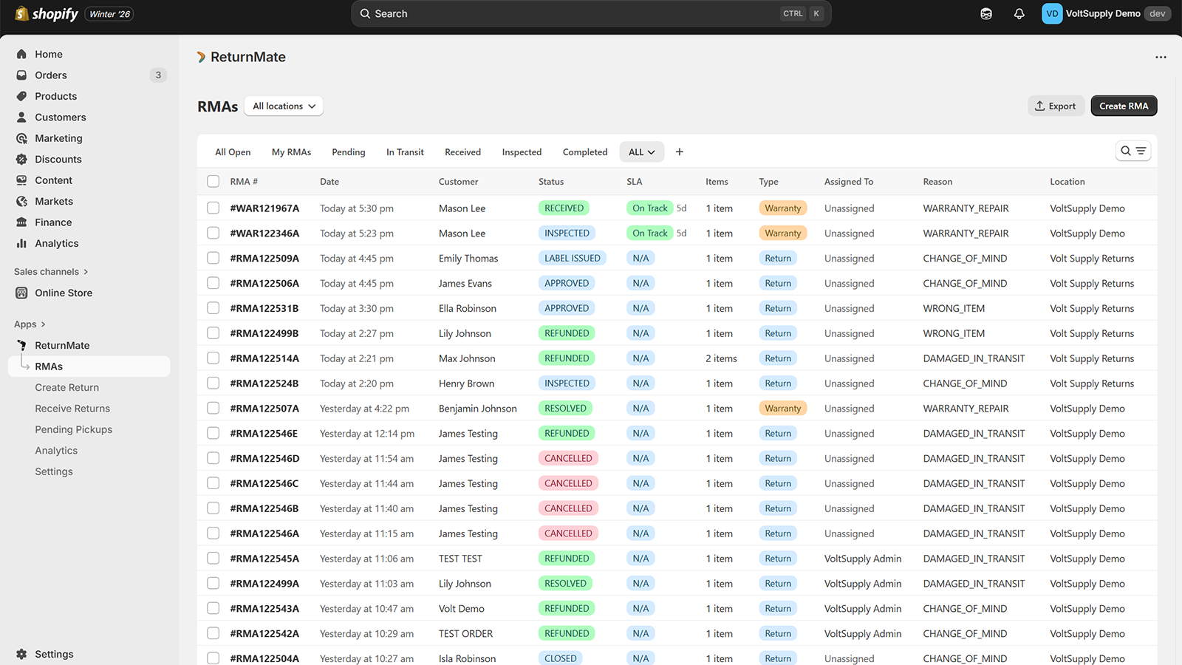Image resolution: width=1182 pixels, height=665 pixels.
Task: Click the Winter '26 edition badge
Action: click(109, 14)
